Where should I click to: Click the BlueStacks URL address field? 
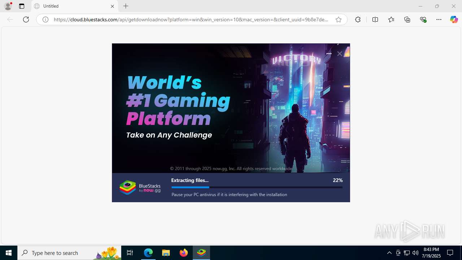pyautogui.click(x=191, y=19)
